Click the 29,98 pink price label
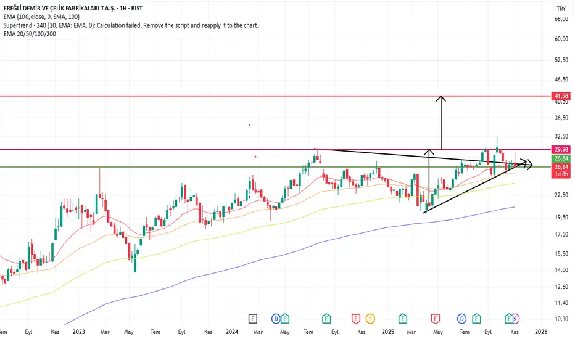 (561, 149)
